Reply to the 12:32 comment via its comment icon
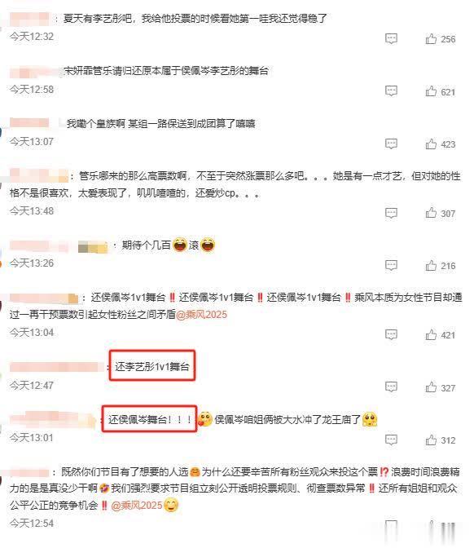The image size is (474, 548). (x=391, y=38)
